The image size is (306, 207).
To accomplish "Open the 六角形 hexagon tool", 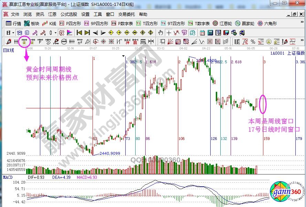I will click(266, 23).
